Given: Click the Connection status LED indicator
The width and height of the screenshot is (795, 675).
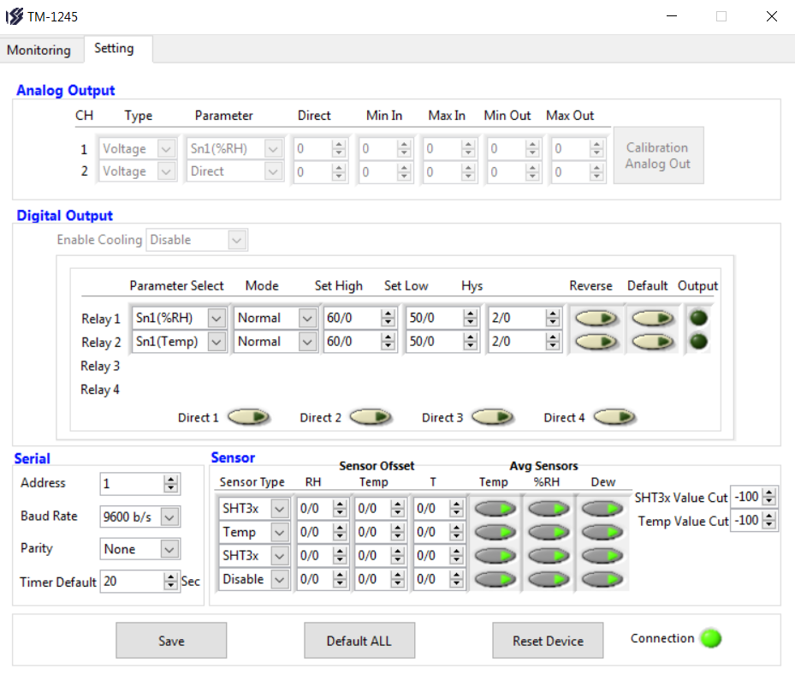Looking at the screenshot, I should (710, 638).
